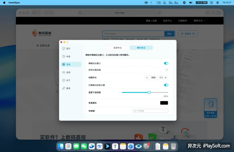Screen dimensions: 234x152
Task: Decrease animation duration with the minus button
Action: [147, 78]
